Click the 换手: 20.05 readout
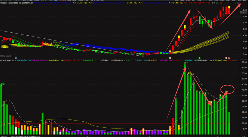The height and width of the screenshot is (137, 248). click(x=11, y=61)
